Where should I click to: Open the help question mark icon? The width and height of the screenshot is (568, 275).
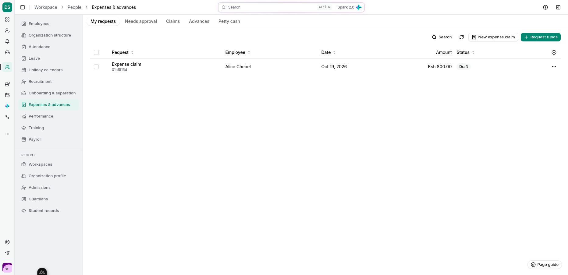point(545,7)
